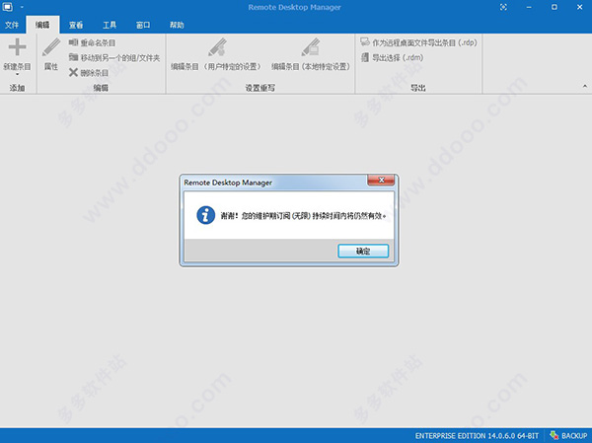
Task: Open the 帮助 ribbon tab
Action: 177,25
